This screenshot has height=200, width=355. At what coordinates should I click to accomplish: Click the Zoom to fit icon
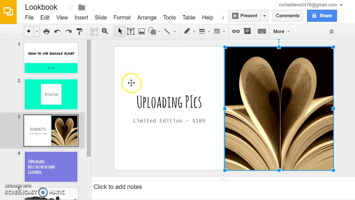pos(94,31)
